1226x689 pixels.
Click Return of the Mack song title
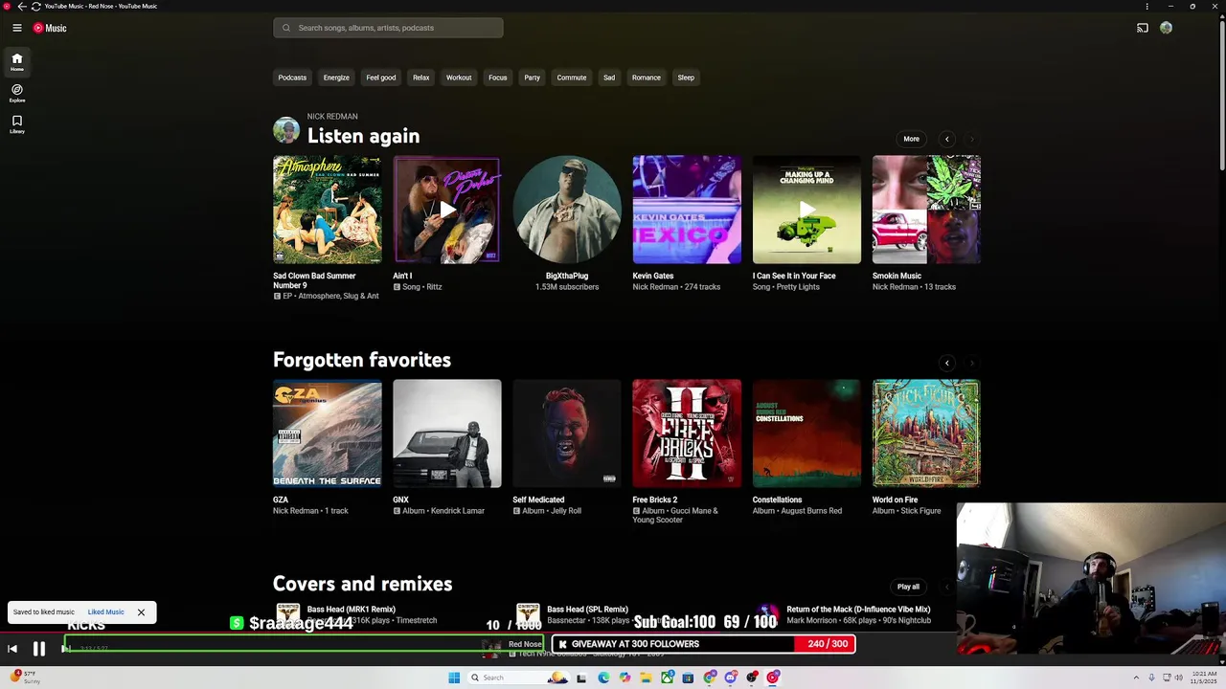click(858, 610)
